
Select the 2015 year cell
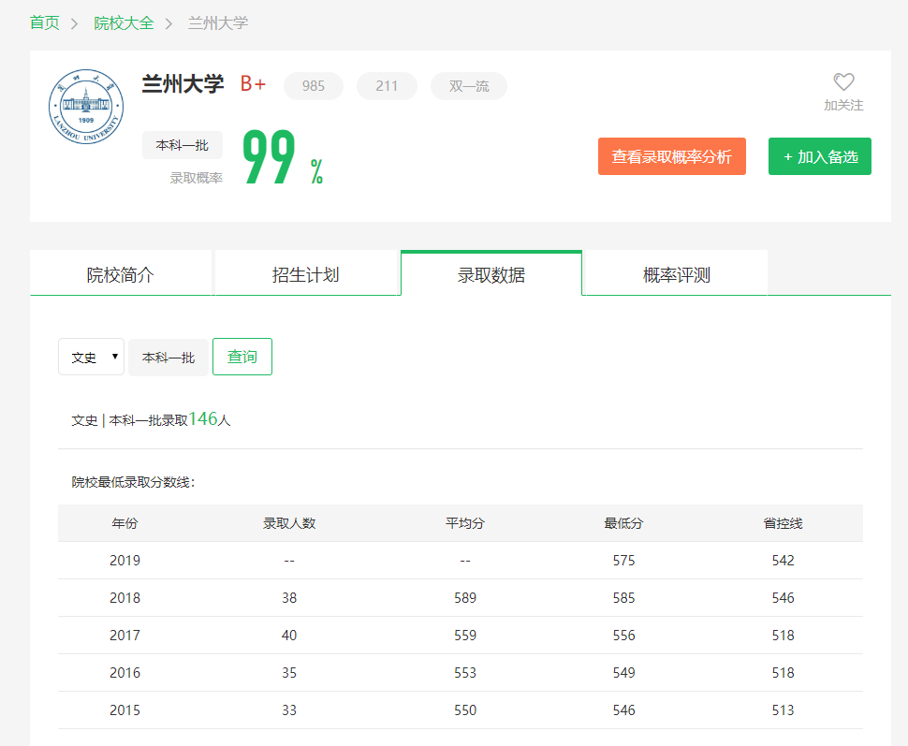(124, 710)
